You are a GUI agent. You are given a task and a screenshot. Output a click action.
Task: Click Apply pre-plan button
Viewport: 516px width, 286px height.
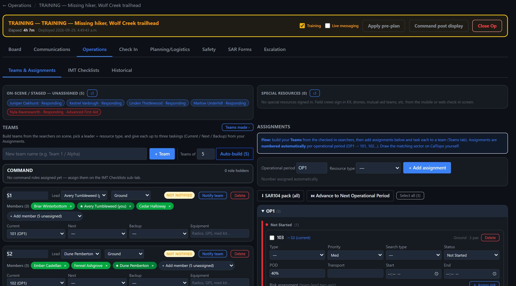pyautogui.click(x=384, y=26)
